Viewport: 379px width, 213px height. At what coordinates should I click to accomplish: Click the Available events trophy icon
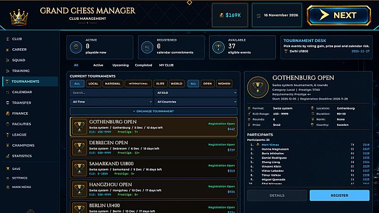pos(218,47)
